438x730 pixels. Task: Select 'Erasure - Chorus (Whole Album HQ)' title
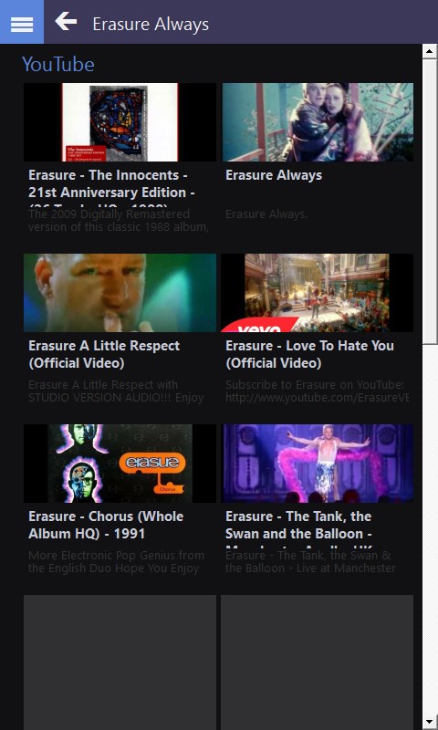[x=106, y=525]
